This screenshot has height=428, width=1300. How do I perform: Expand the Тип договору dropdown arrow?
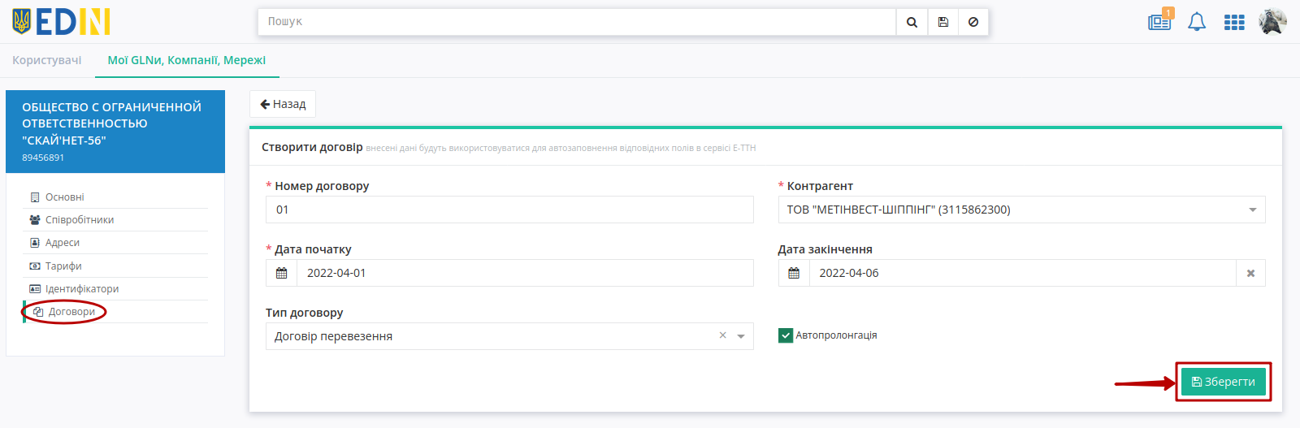(x=741, y=336)
